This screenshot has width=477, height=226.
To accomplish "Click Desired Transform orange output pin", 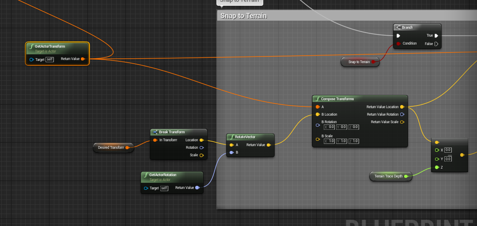I will [x=127, y=147].
